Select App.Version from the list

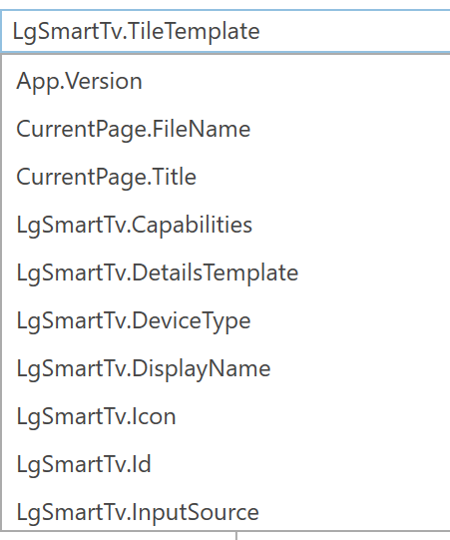tap(225, 81)
